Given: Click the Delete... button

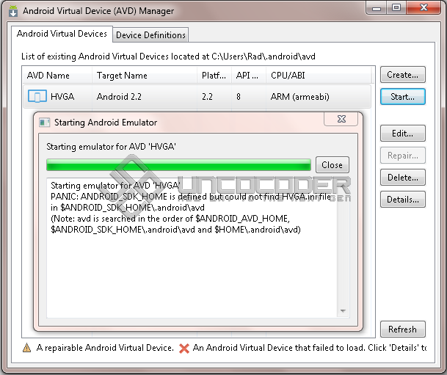Looking at the screenshot, I should 402,178.
